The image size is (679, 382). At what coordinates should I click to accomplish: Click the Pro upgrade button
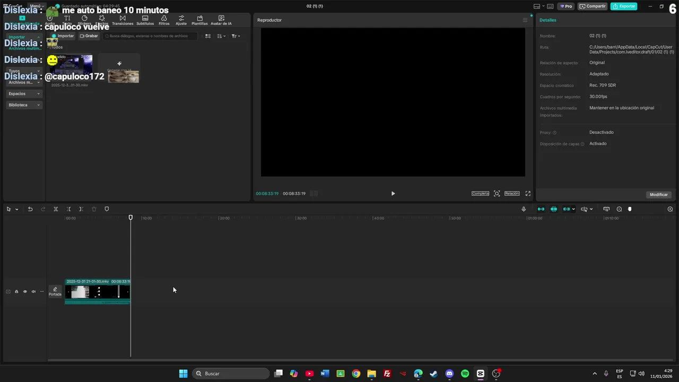(x=566, y=6)
